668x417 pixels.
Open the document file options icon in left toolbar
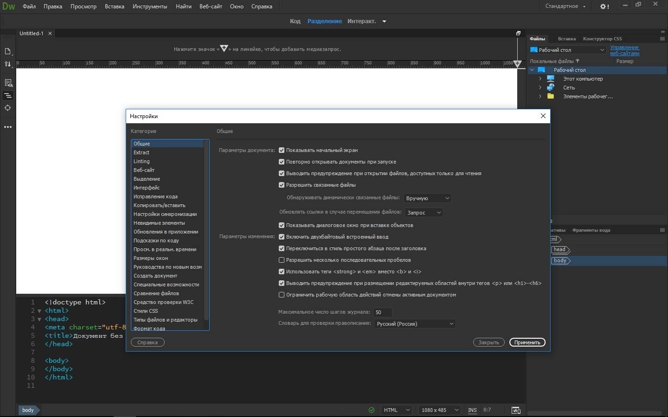point(8,51)
